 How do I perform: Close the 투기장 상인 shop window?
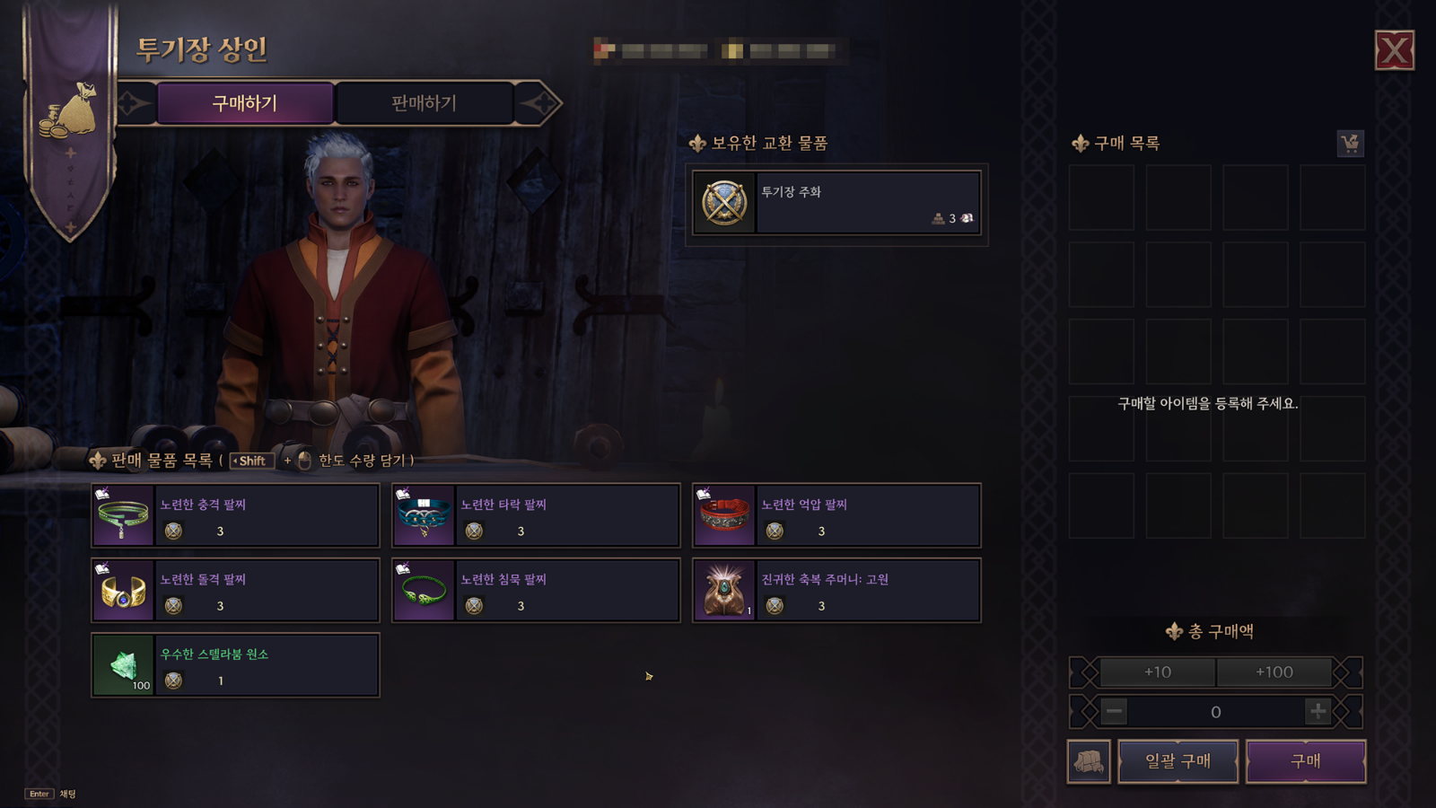click(x=1395, y=50)
